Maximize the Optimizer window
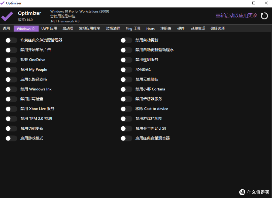 point(254,3)
